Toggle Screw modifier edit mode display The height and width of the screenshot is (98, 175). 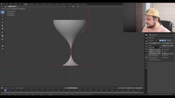click(x=165, y=41)
